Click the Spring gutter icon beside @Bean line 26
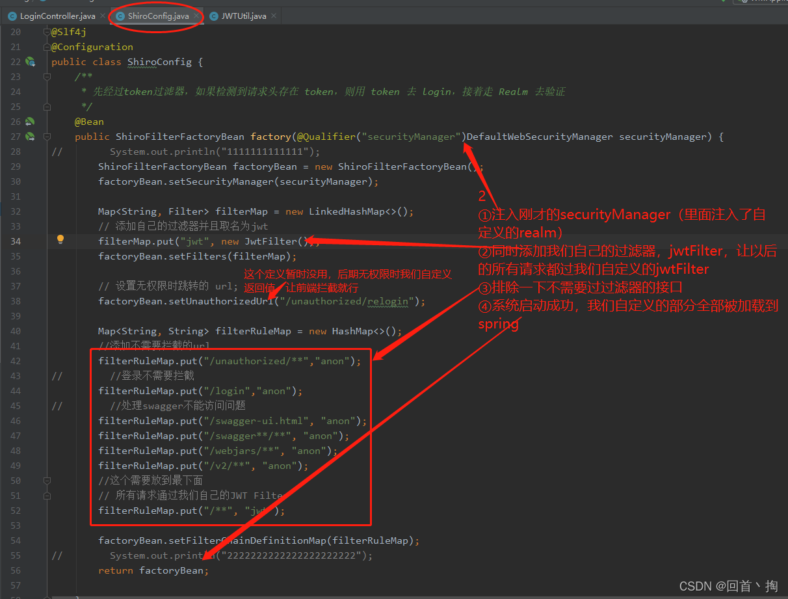788x599 pixels. coord(30,122)
